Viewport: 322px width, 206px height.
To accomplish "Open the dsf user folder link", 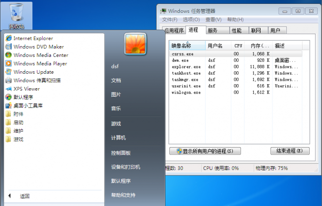I will tap(115, 66).
